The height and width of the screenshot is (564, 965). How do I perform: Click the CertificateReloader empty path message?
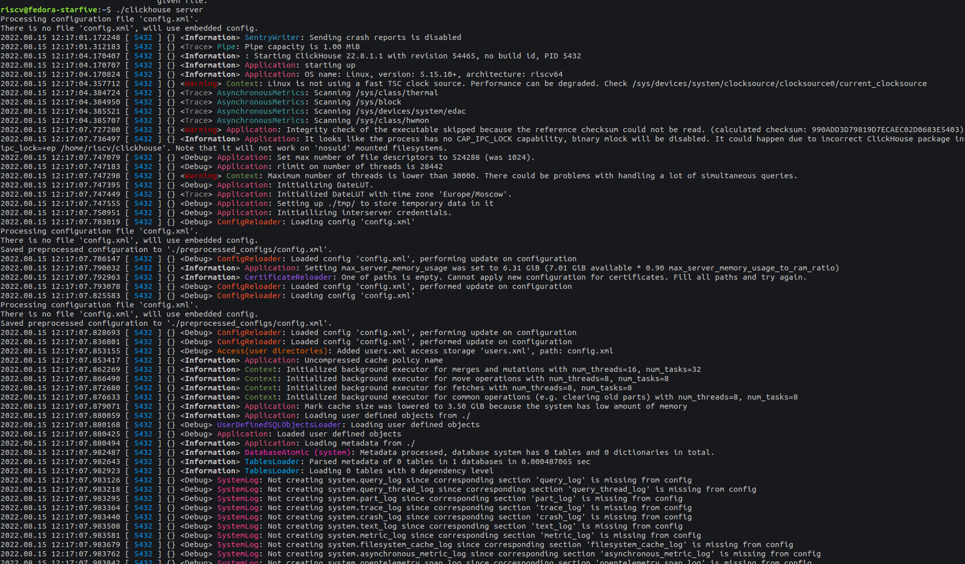tap(512, 277)
